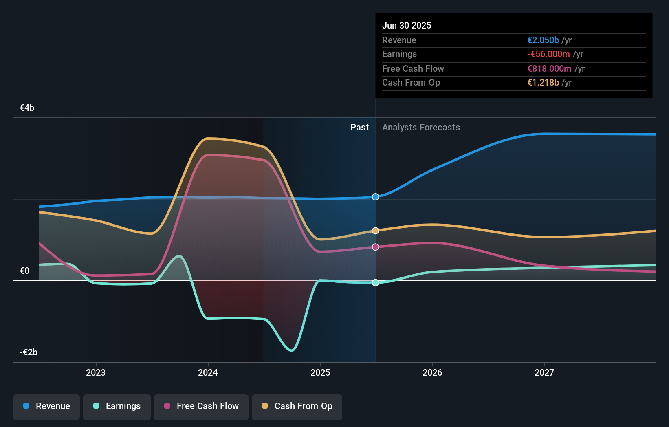Click the orange Cash From Op dot
Screen dimensions: 669x427
pos(265,406)
